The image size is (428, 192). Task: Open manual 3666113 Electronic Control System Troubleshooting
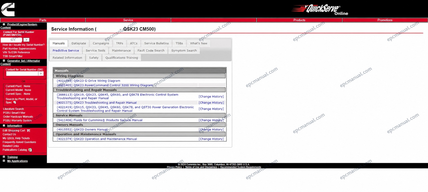point(117,96)
